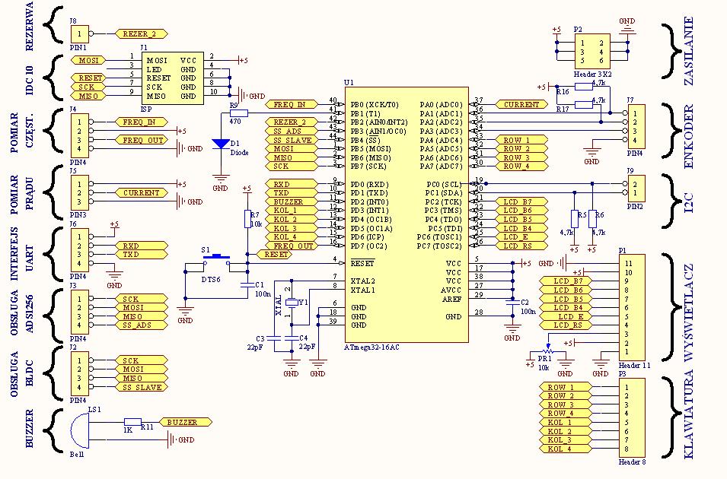Select resistor R17 near the encoder
Viewport: 727px width, 479px height.
pyautogui.click(x=584, y=104)
